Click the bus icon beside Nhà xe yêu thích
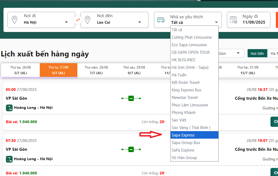Image resolution: width=278 pixels, height=176 pixels. (161, 20)
